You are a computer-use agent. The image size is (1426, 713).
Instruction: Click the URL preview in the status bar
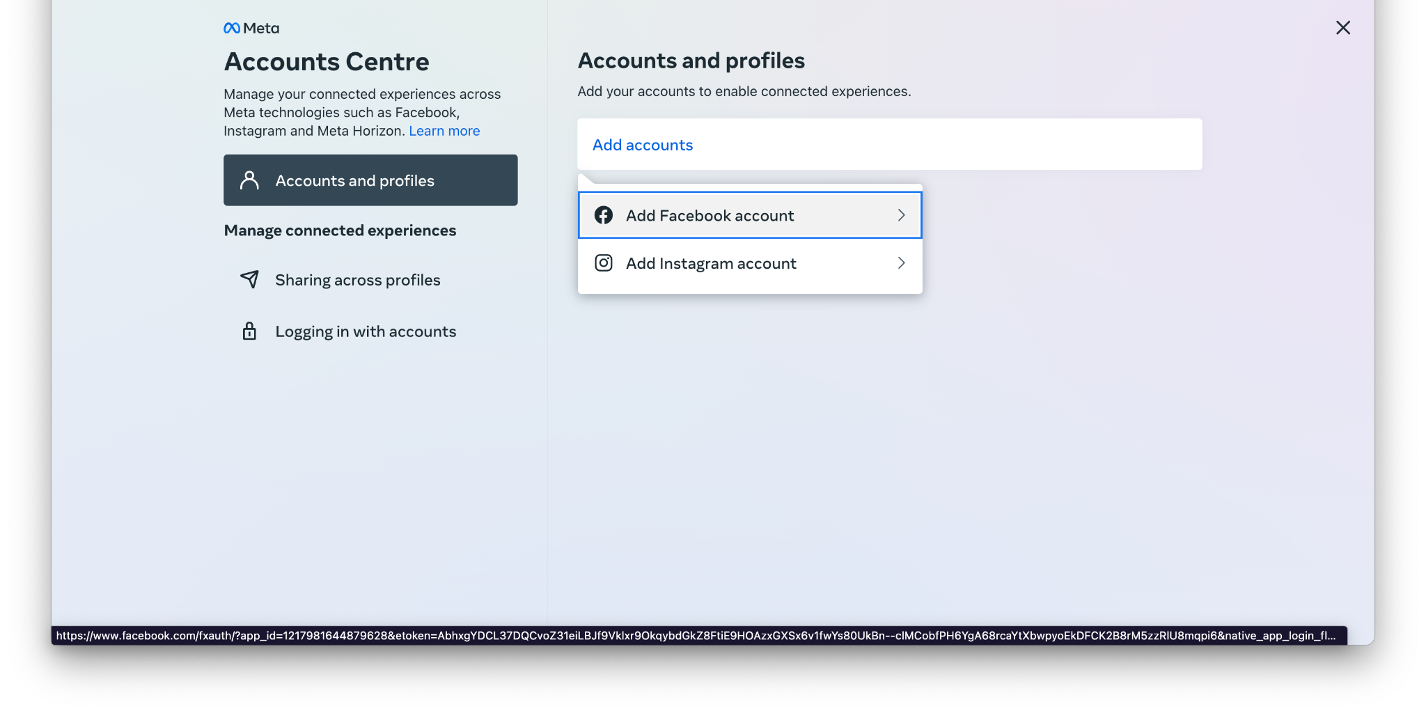pos(696,636)
